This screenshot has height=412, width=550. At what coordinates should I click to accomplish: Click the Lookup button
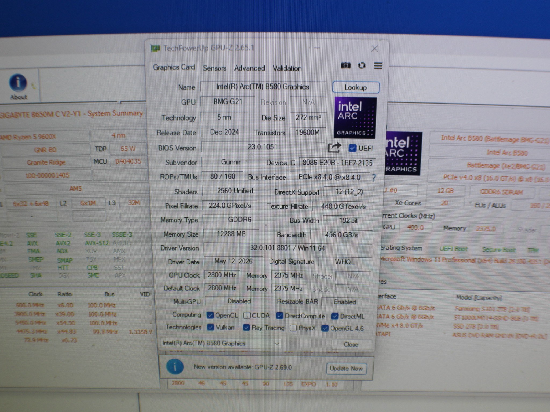356,87
